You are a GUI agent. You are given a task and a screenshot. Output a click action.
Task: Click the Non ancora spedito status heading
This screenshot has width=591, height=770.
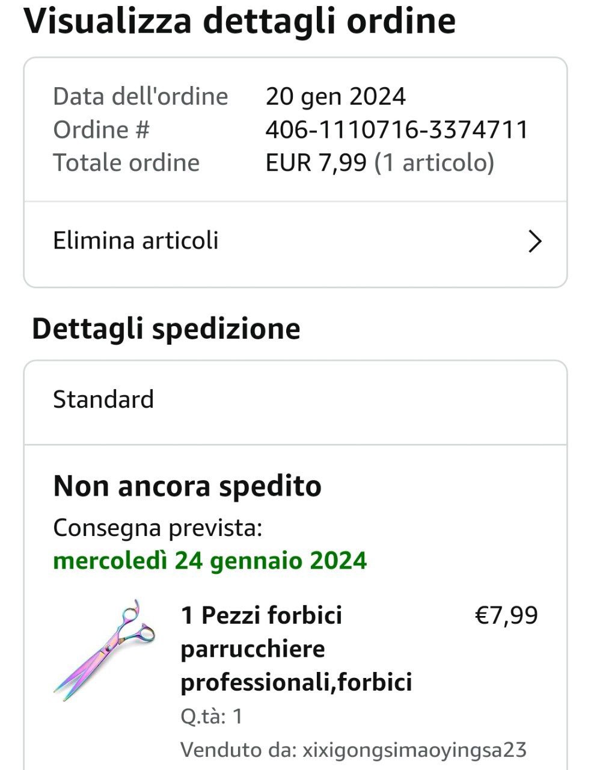[x=187, y=486]
